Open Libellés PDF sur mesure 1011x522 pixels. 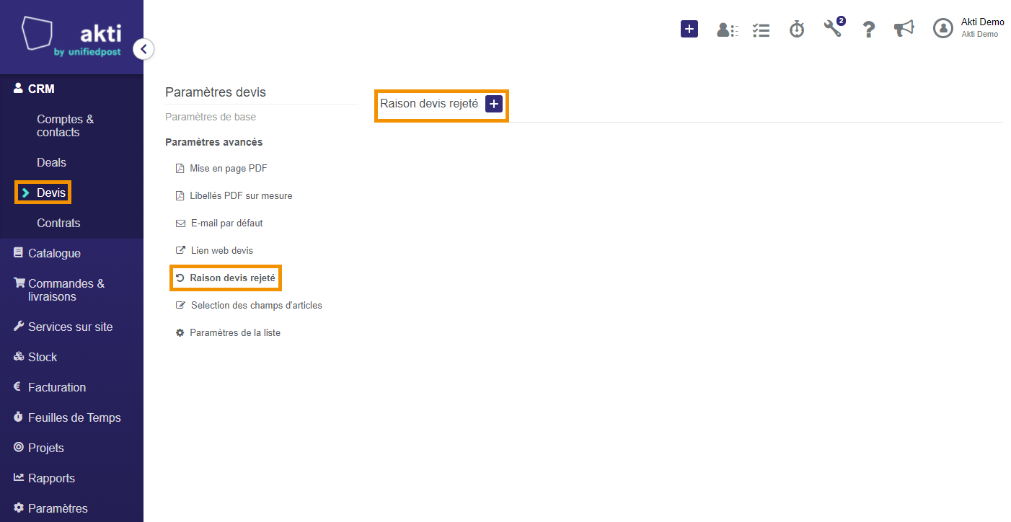click(234, 195)
